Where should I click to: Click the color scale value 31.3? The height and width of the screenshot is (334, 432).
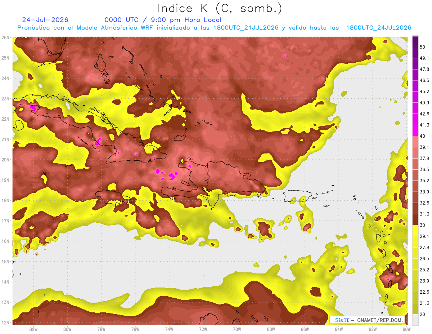424,214
